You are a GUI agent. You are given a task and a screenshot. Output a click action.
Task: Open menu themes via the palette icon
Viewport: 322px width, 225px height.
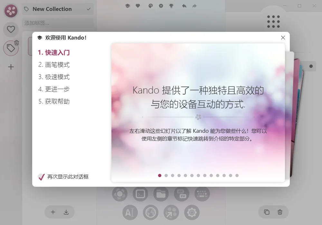pyautogui.click(x=151, y=6)
